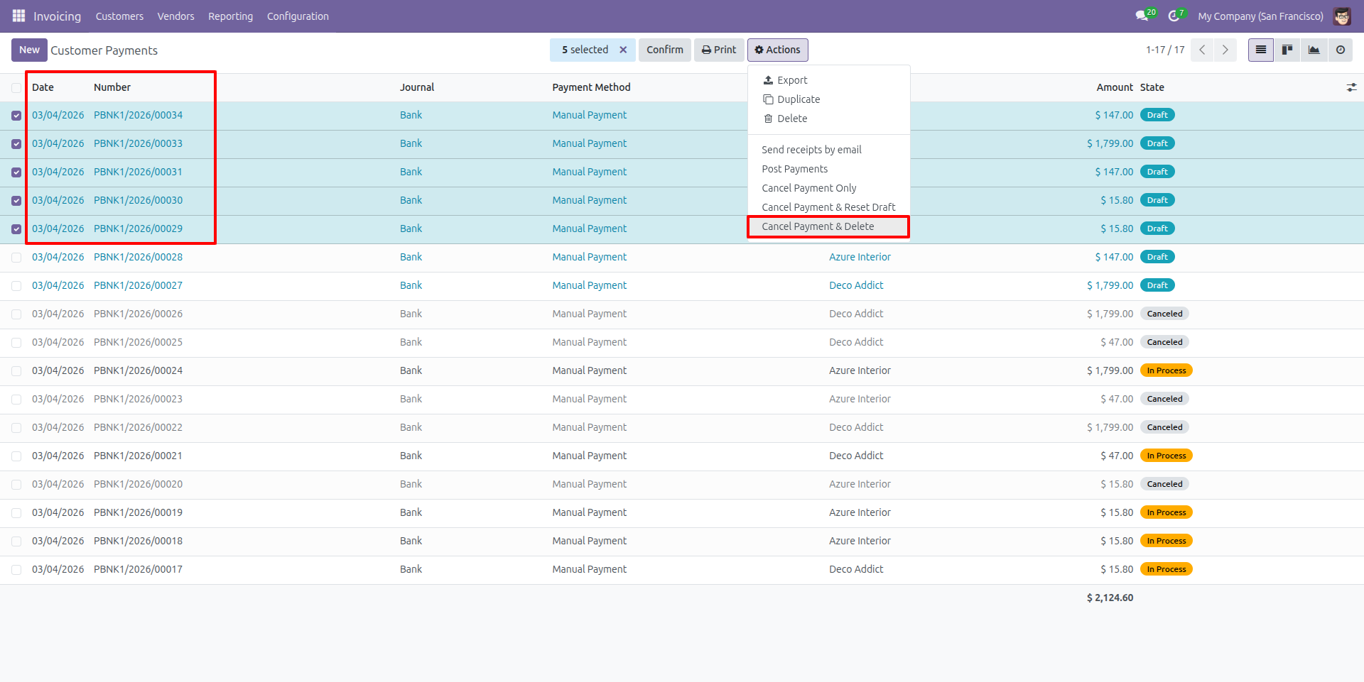Click the 5 selected indicator

tap(585, 50)
